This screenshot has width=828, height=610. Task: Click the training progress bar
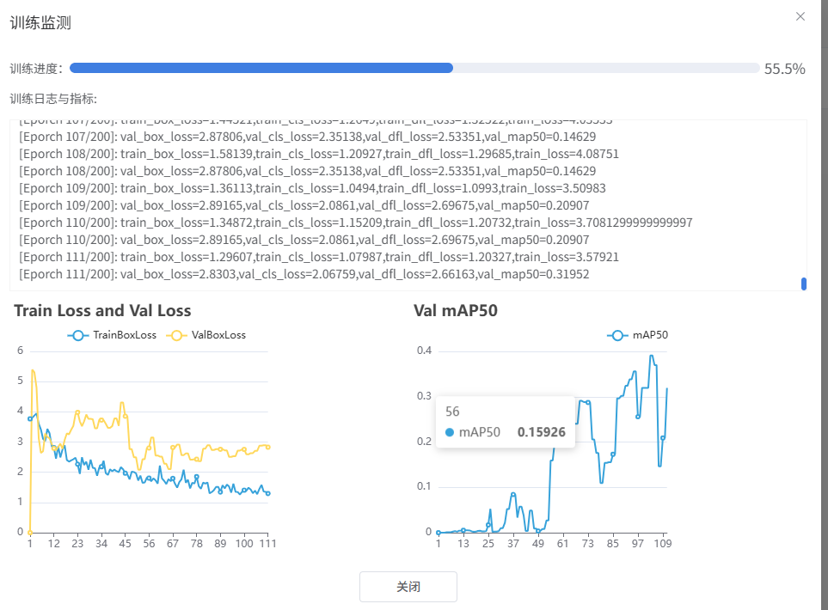click(x=414, y=68)
